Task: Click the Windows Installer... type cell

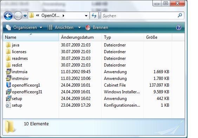Action: pos(122,92)
